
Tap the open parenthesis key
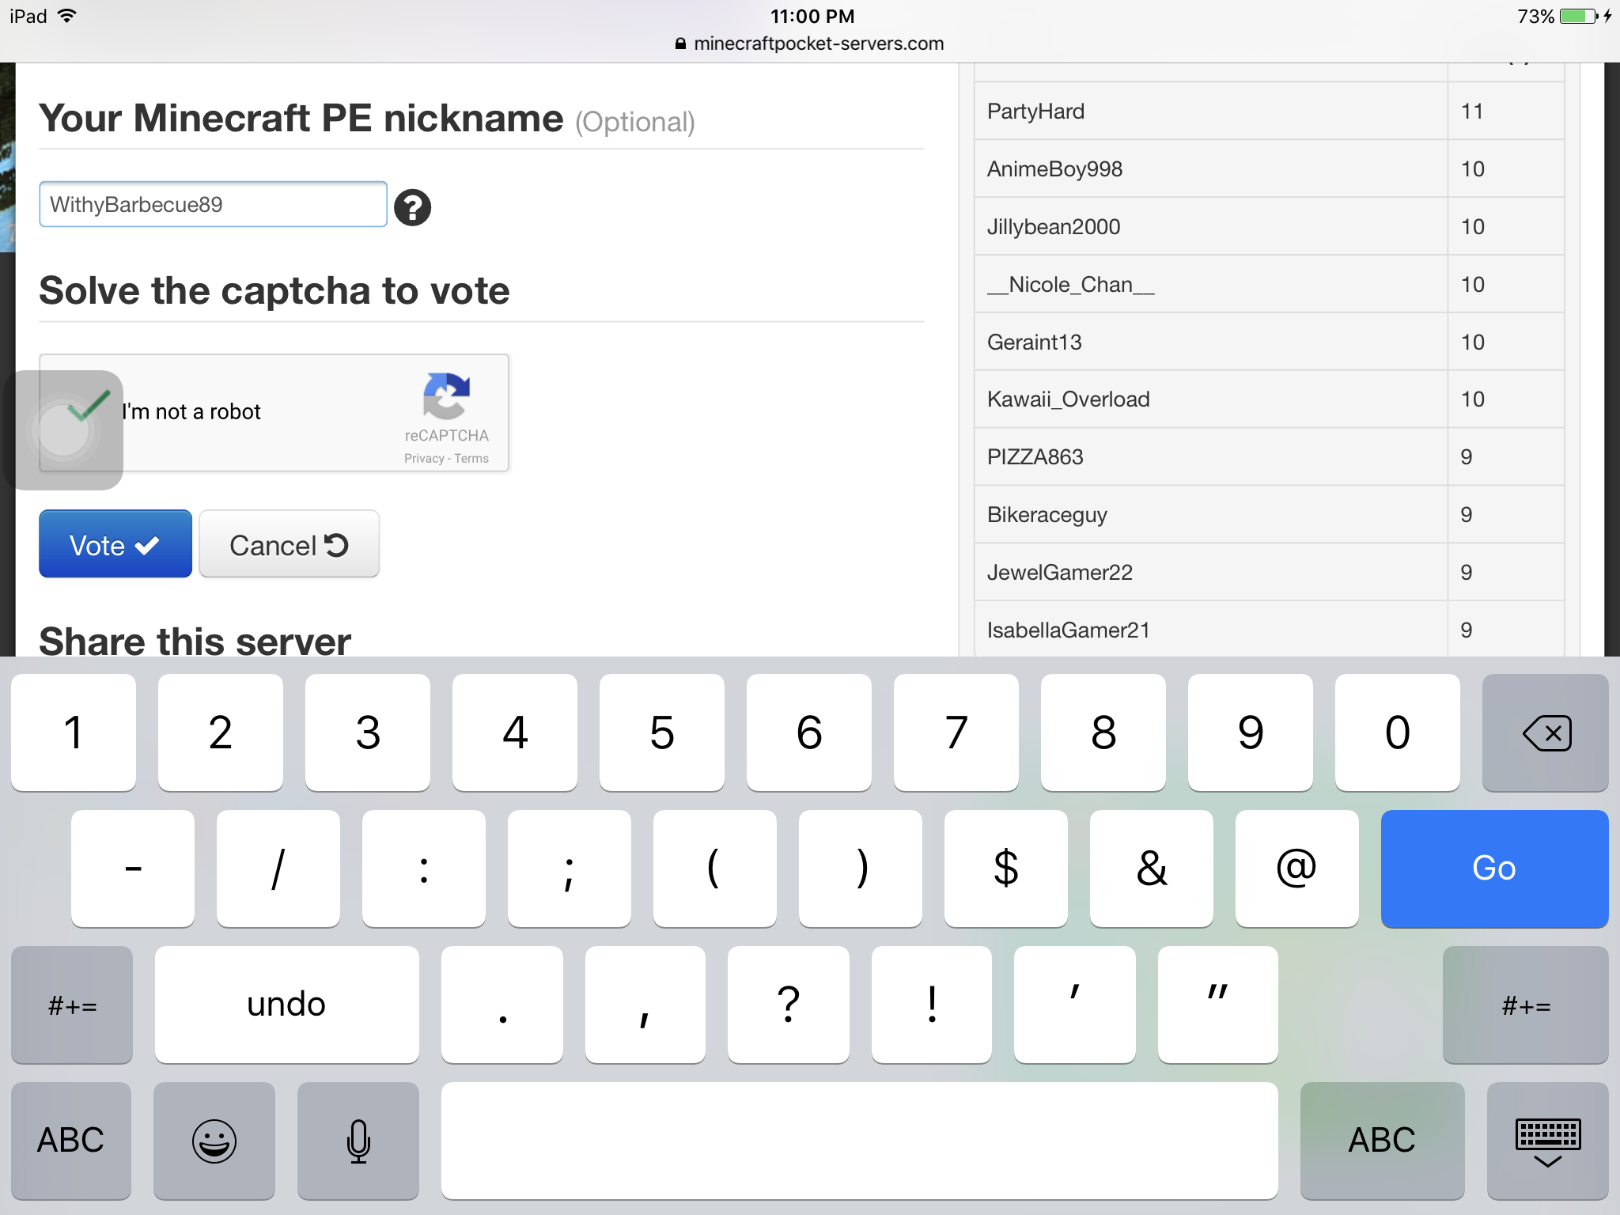click(x=715, y=869)
